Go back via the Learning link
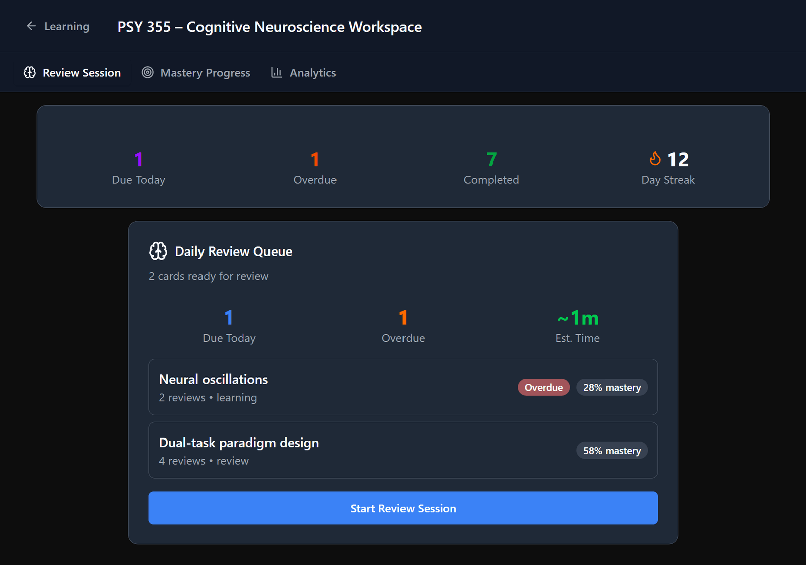 click(58, 26)
